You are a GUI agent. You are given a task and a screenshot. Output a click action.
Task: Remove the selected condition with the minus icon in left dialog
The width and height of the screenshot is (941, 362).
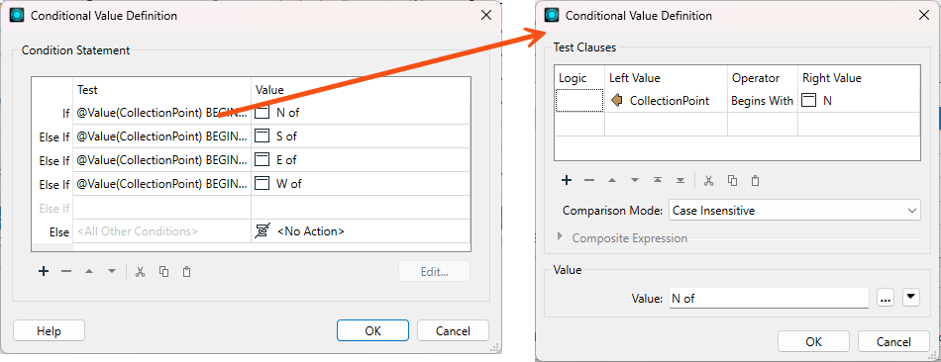[x=66, y=271]
